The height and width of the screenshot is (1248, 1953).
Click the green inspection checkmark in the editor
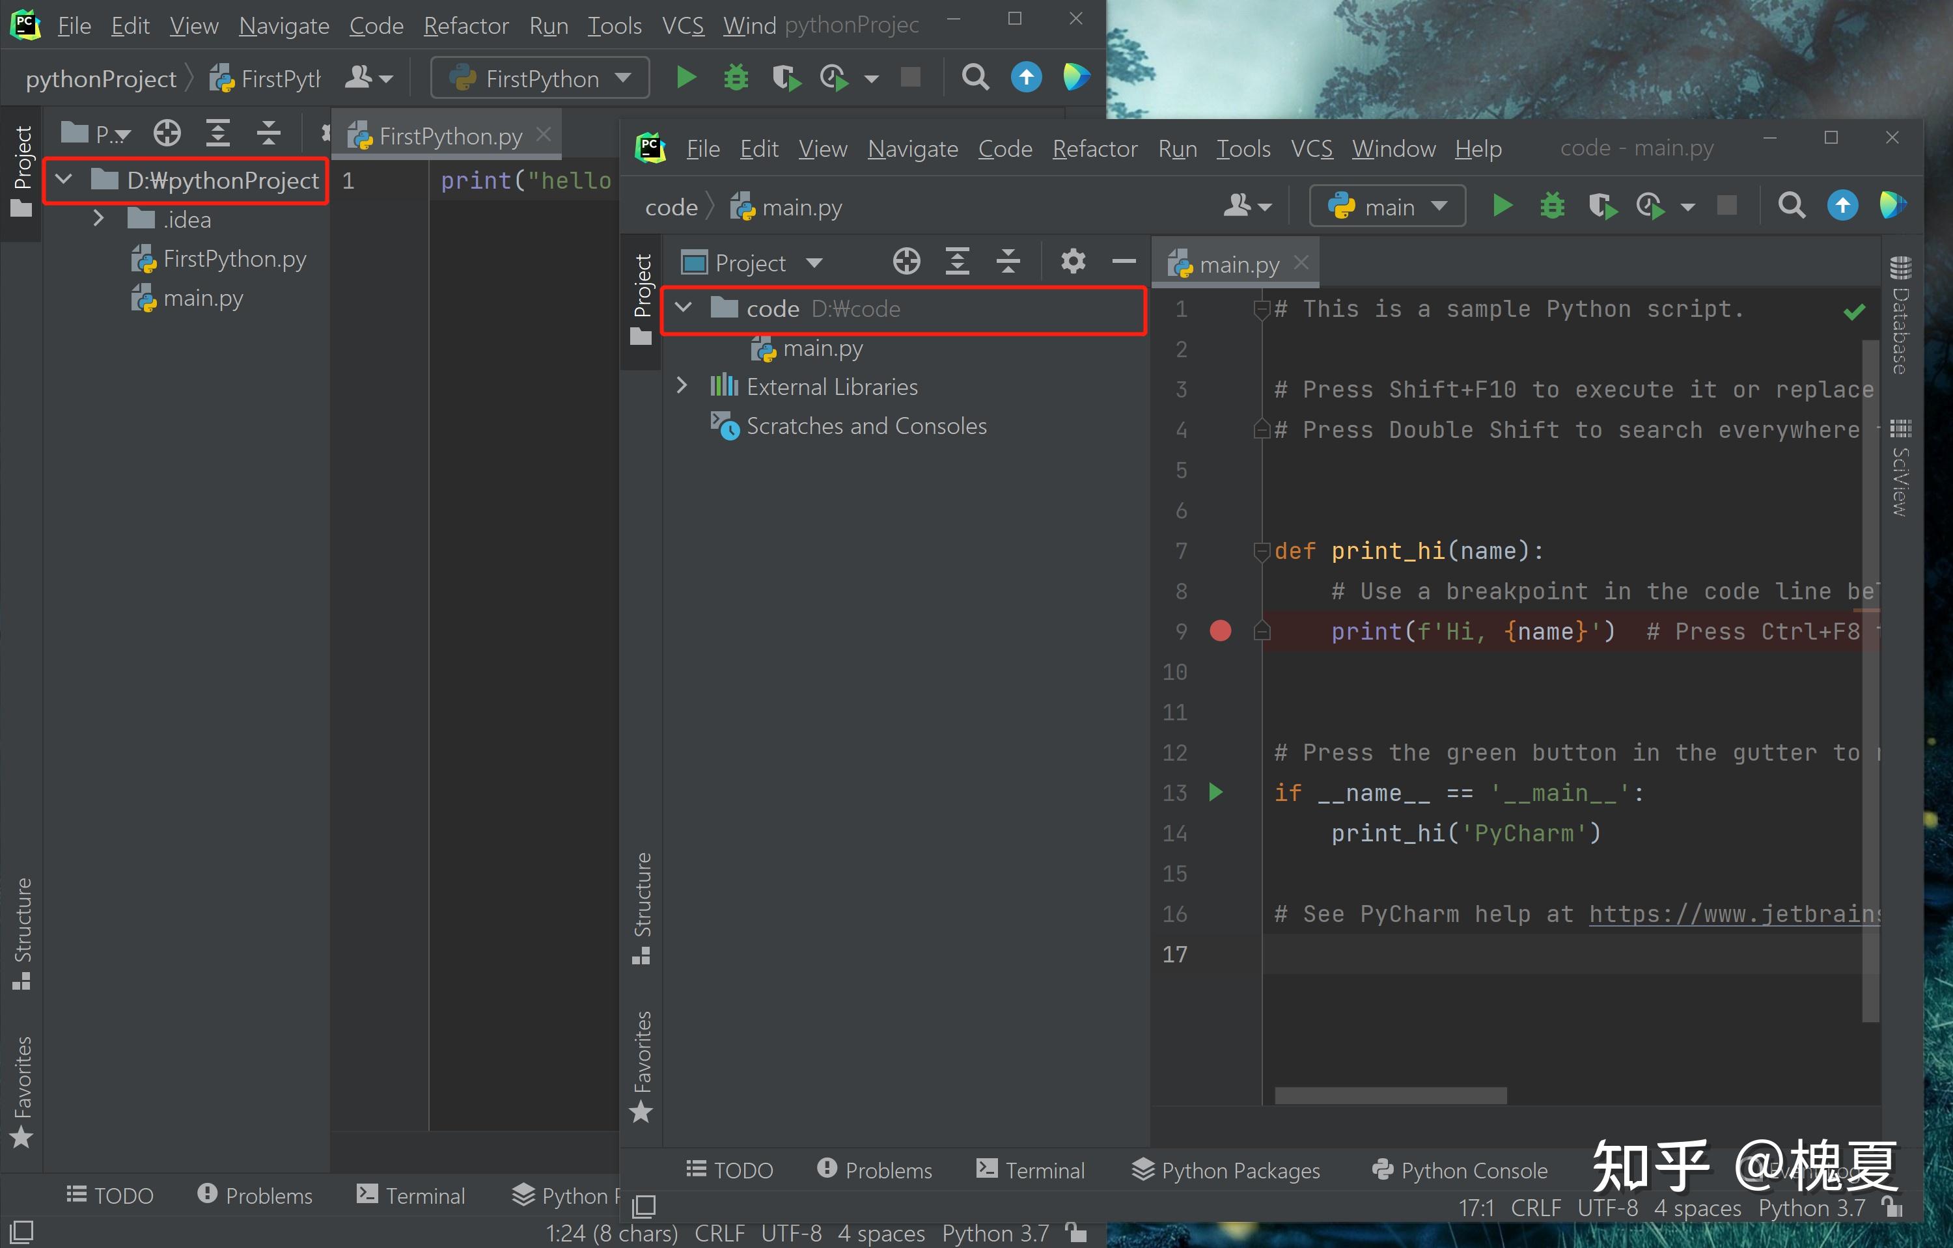click(1854, 312)
